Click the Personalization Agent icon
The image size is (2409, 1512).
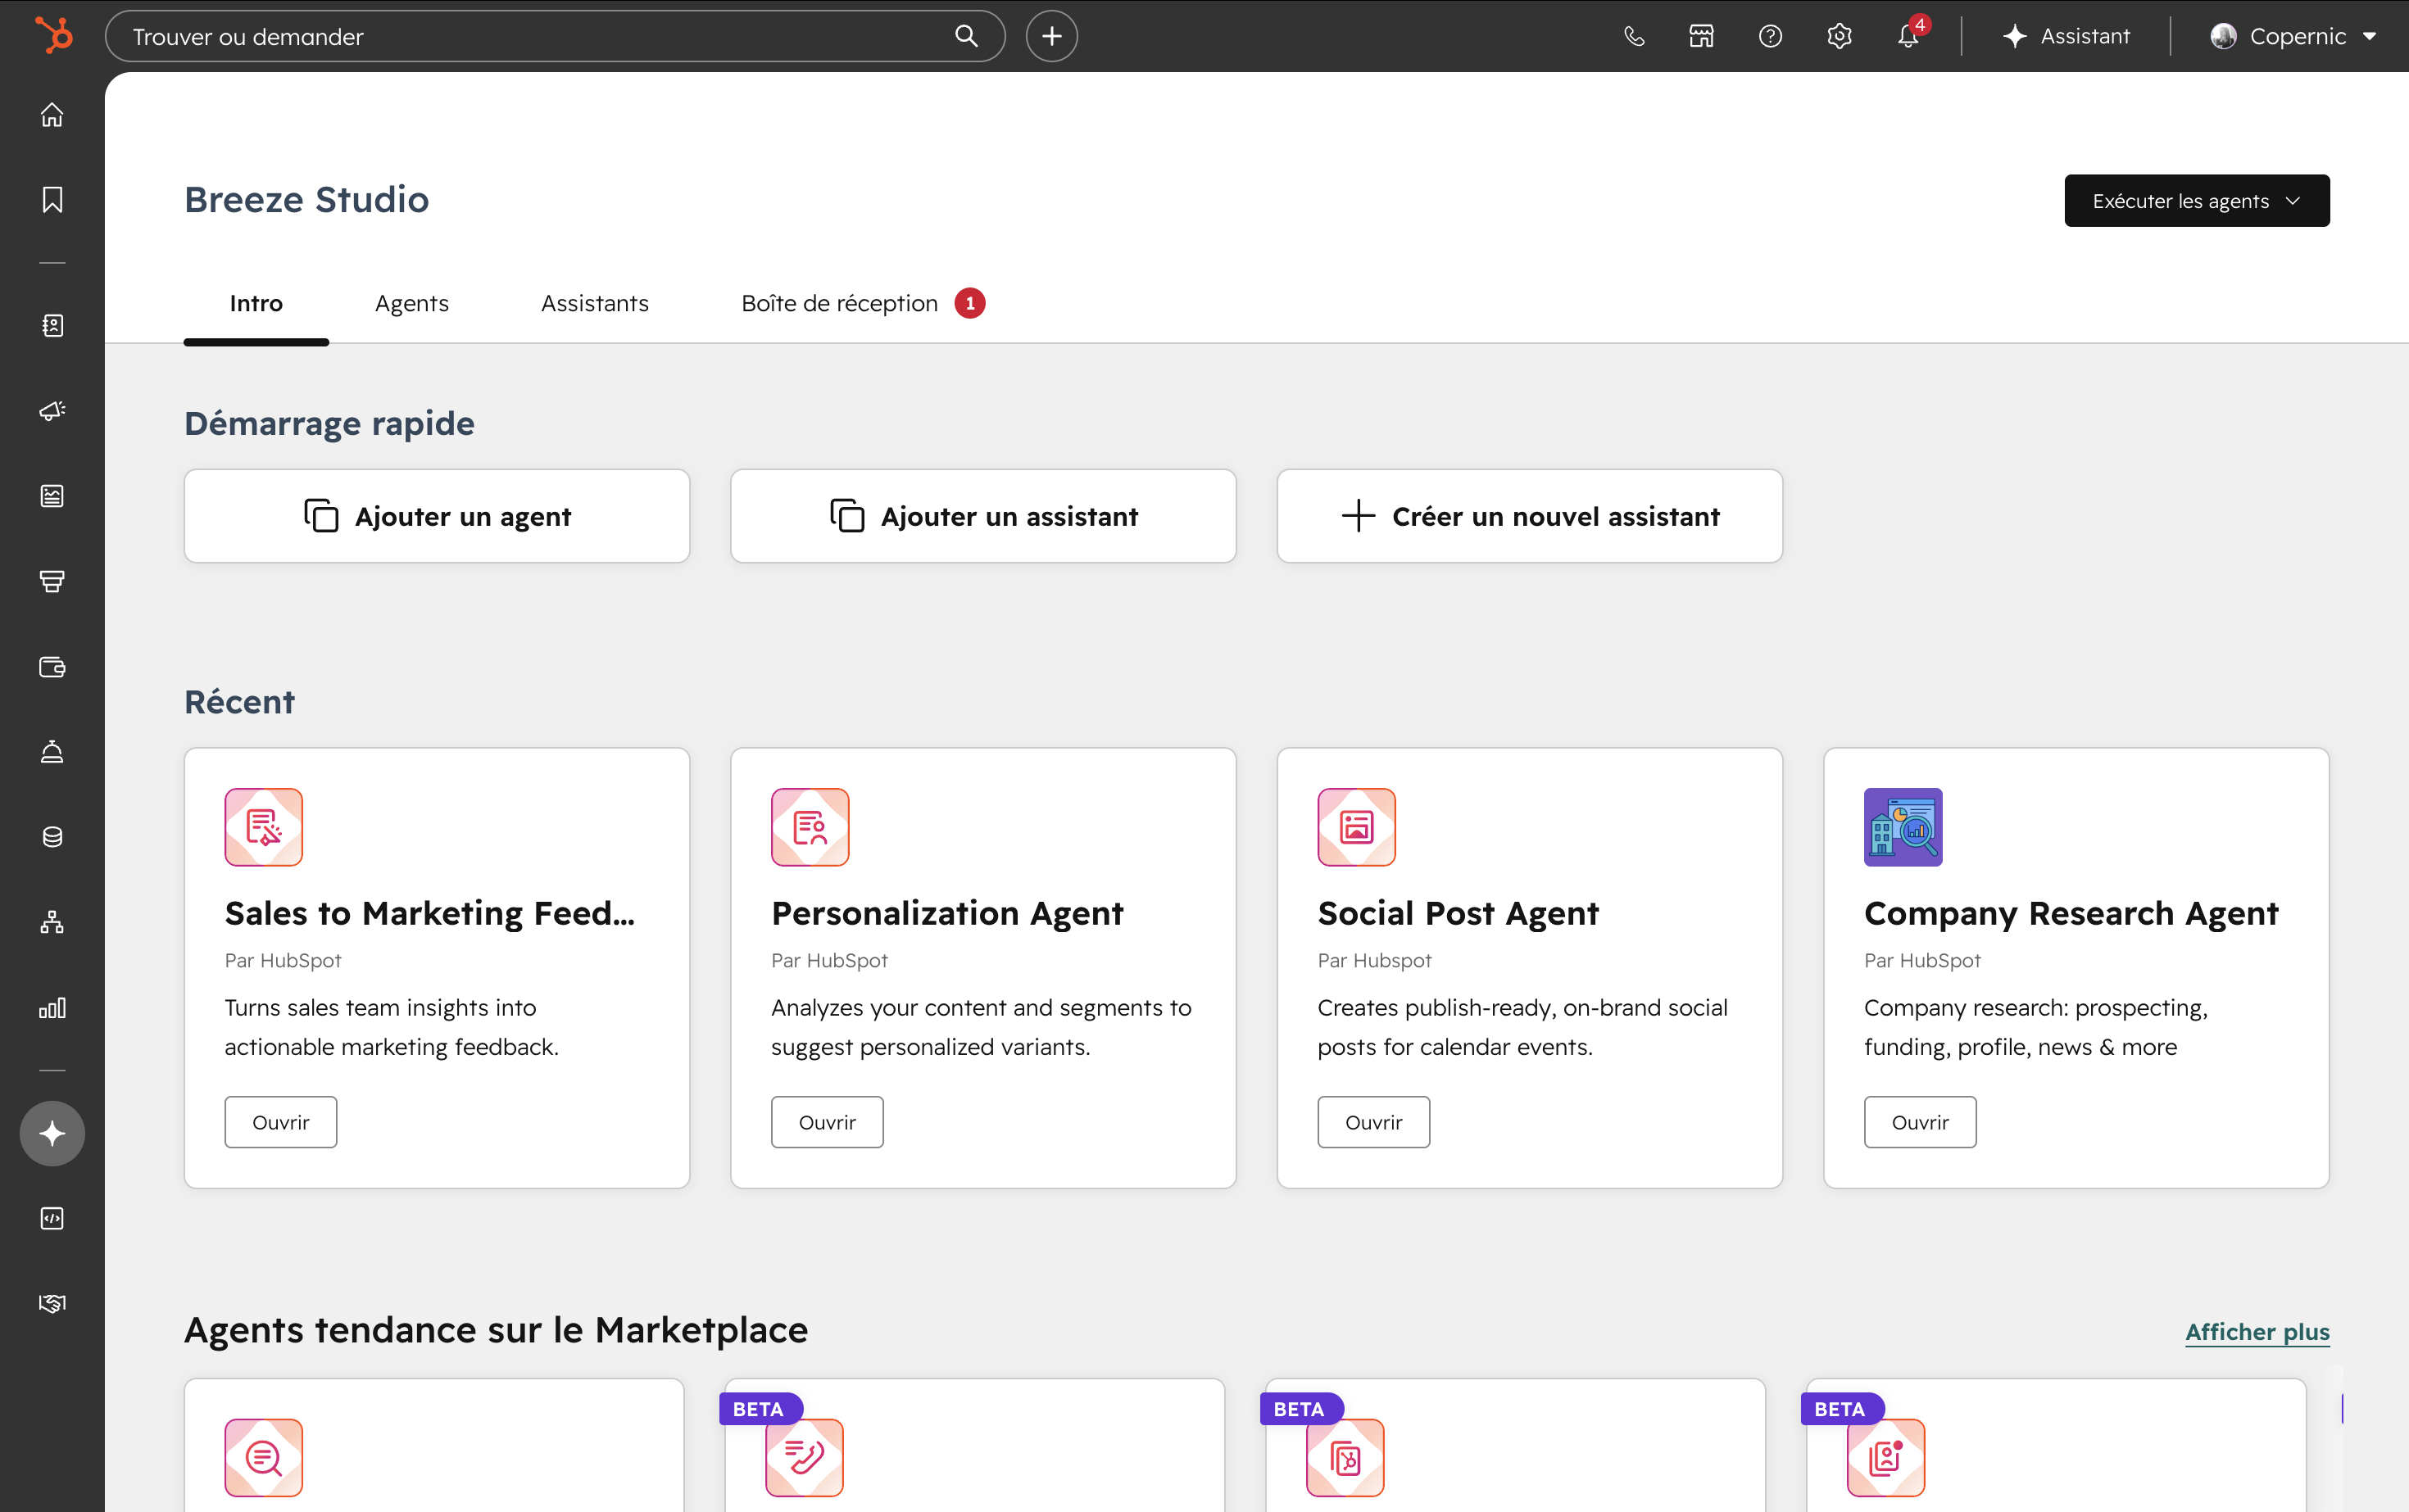810,827
